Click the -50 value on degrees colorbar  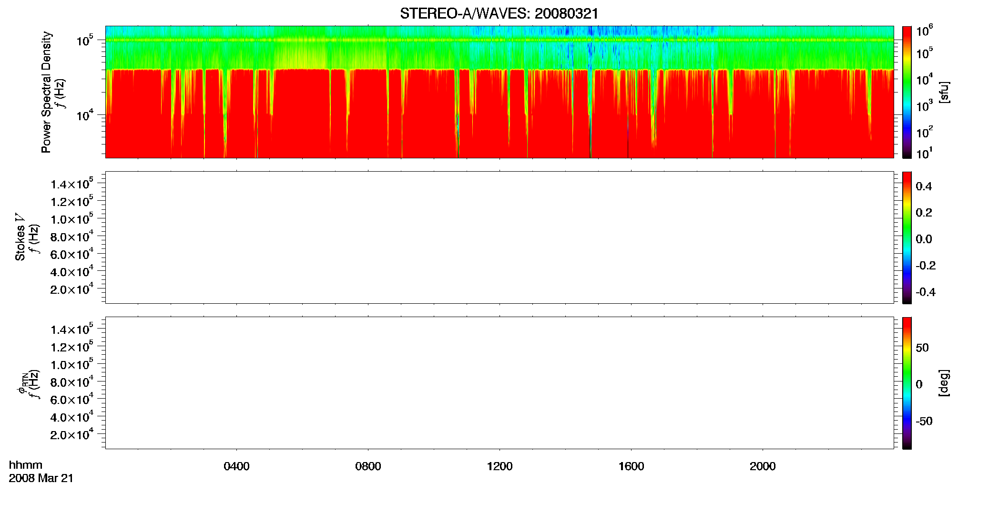point(924,422)
